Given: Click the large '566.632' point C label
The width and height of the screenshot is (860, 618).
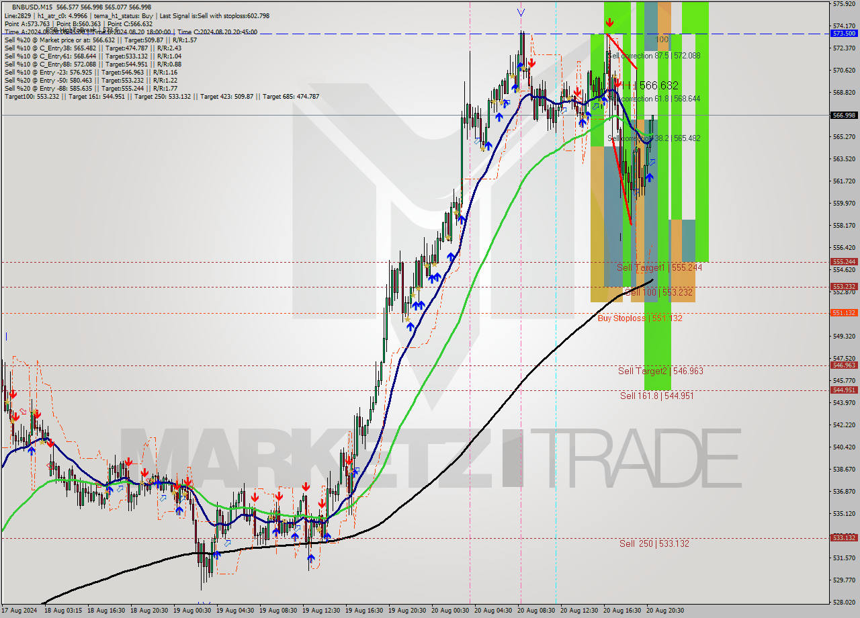Looking at the screenshot, I should pos(658,85).
